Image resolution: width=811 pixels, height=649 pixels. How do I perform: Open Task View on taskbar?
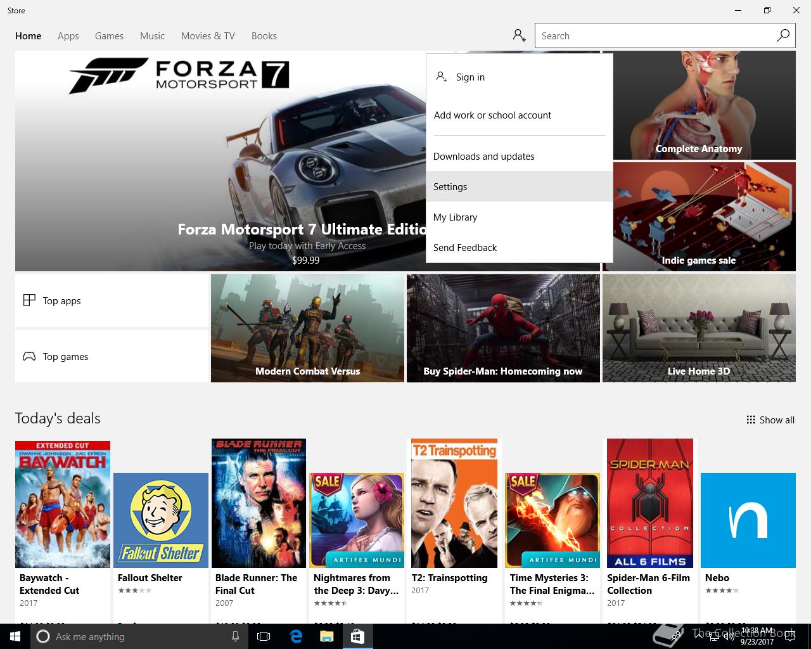click(264, 636)
